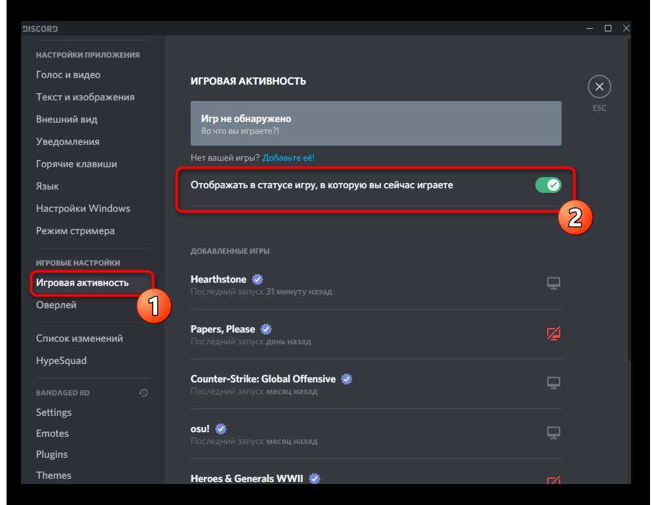The width and height of the screenshot is (652, 505).
Task: Click the settings page vertical scrollbar
Action: tap(628, 200)
